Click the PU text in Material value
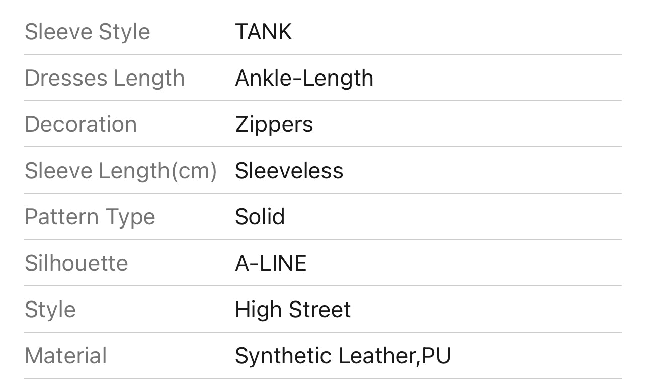The width and height of the screenshot is (646, 379). (436, 356)
